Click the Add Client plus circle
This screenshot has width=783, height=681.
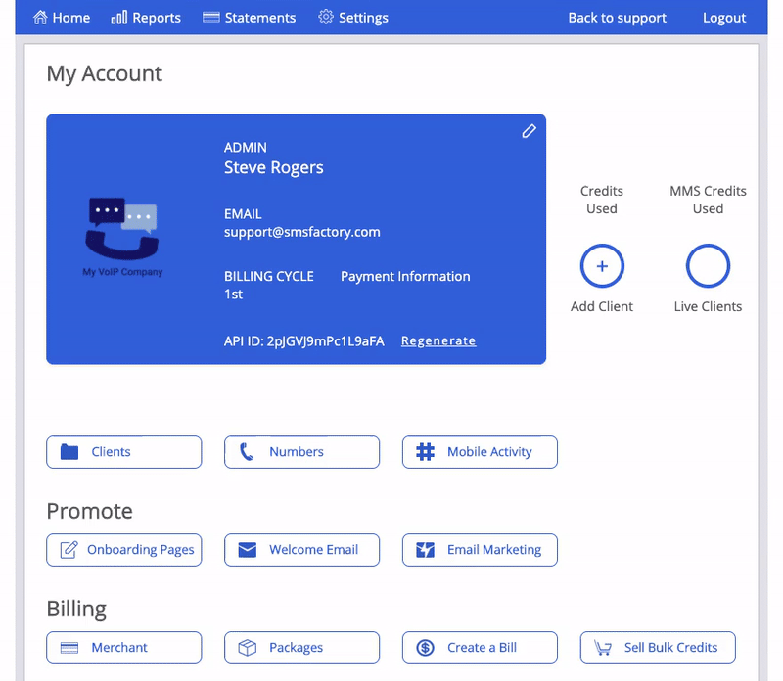(602, 265)
